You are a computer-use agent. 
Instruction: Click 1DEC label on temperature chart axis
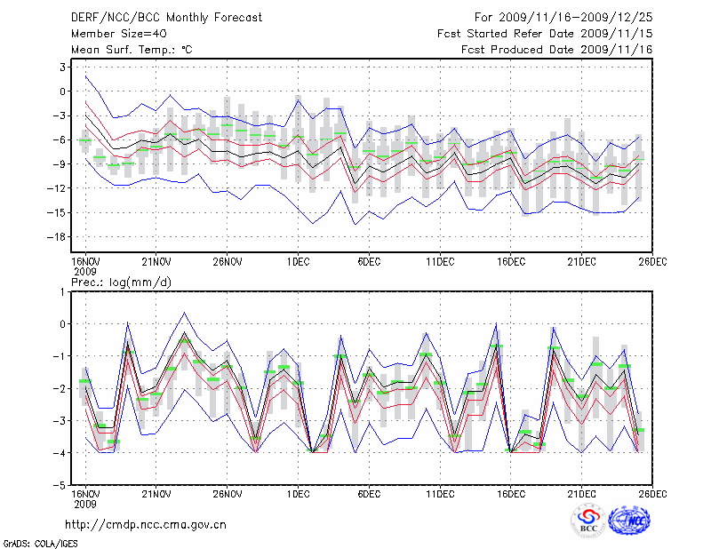click(x=298, y=262)
